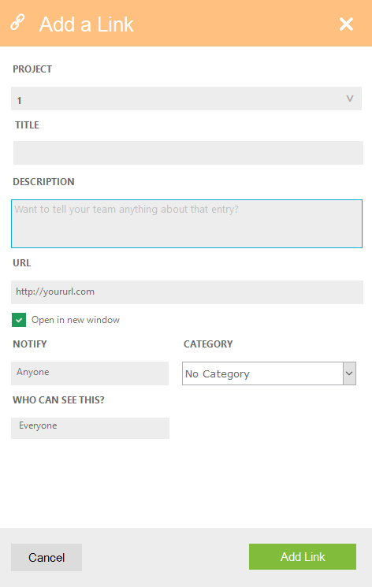Click the WHO CAN SEE THIS? label
The height and width of the screenshot is (587, 372).
coord(58,399)
